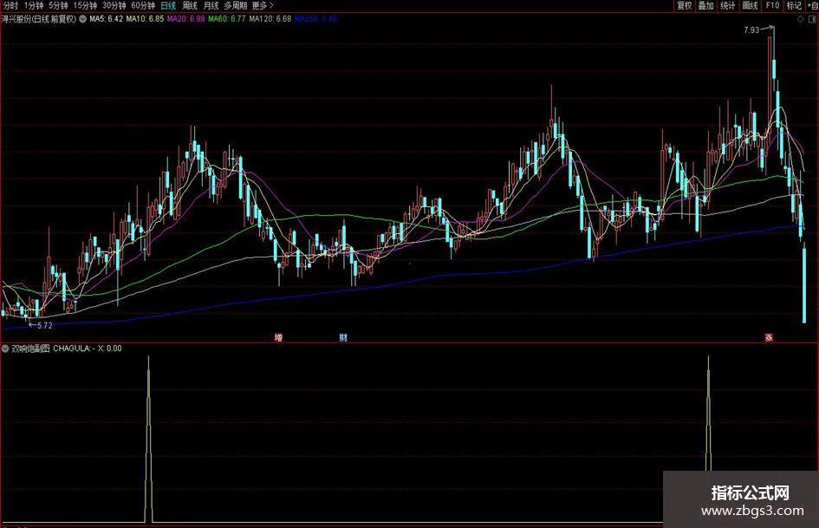Click the 标记 mark button
819x528 pixels.
click(794, 6)
